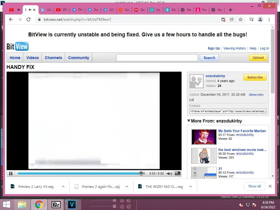Go back with the browser back arrow

pos(11,19)
